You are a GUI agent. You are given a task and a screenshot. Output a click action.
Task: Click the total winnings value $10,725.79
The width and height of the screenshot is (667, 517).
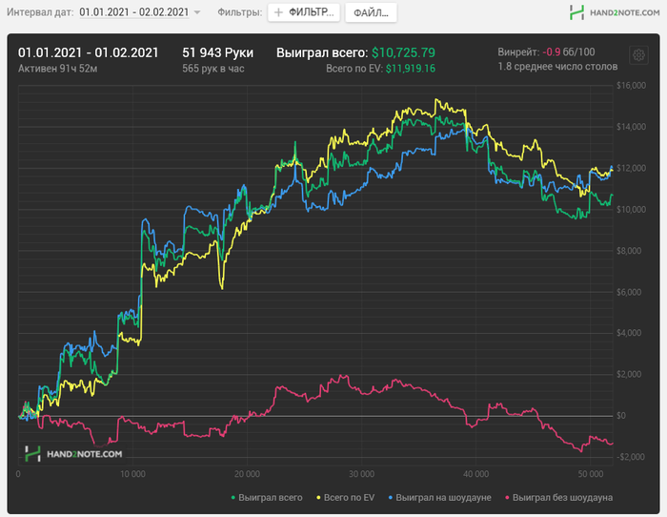(x=403, y=52)
